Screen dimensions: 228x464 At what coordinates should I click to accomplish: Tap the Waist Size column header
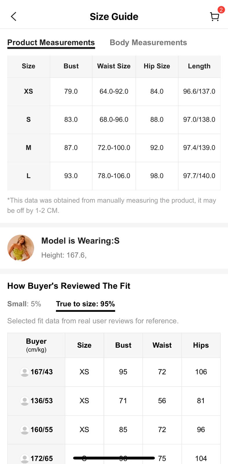coord(114,66)
